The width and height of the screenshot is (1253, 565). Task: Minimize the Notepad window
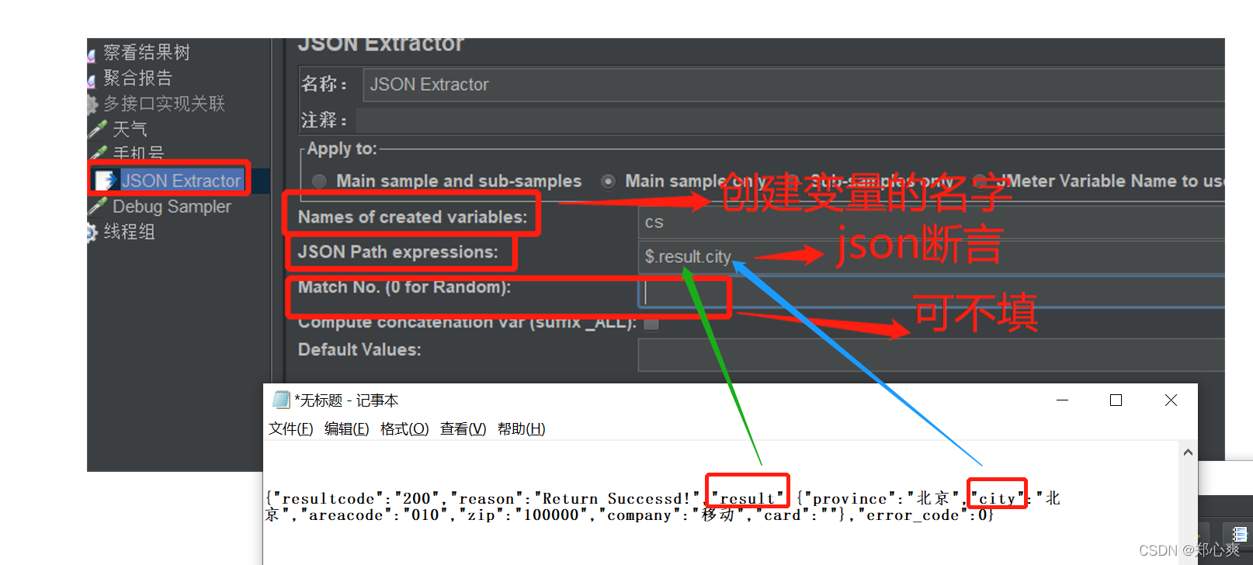click(1063, 400)
